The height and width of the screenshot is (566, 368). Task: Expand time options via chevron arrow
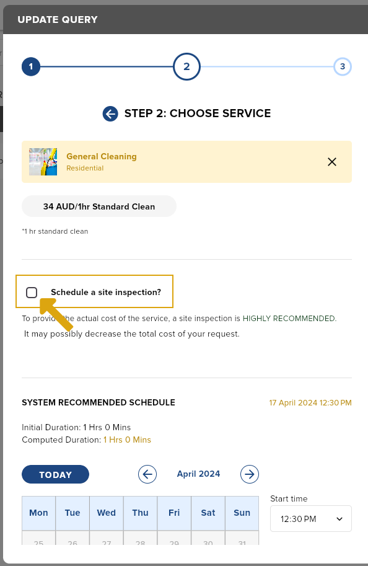(x=339, y=519)
